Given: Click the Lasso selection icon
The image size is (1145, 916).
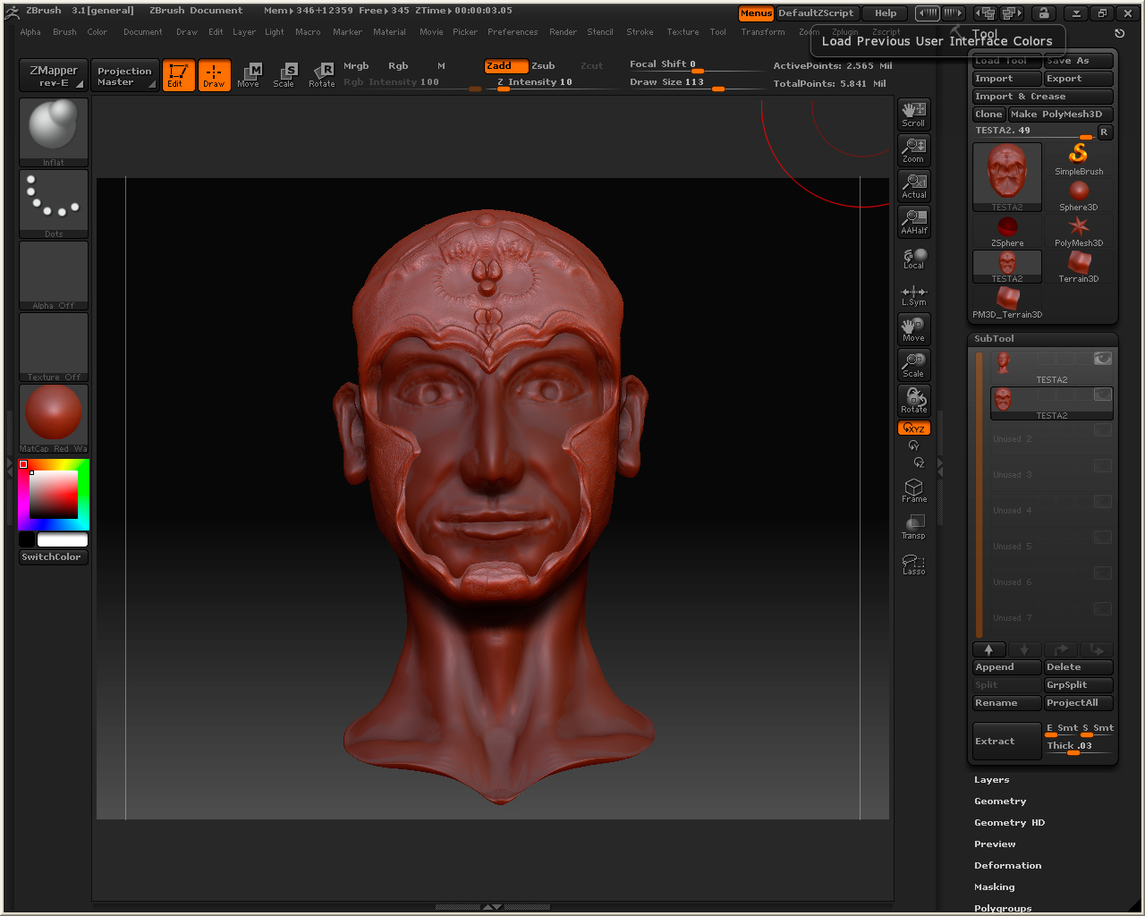Looking at the screenshot, I should tap(913, 564).
